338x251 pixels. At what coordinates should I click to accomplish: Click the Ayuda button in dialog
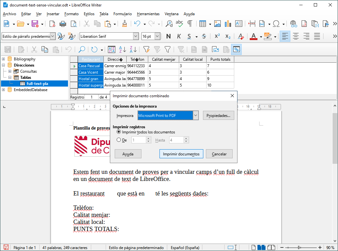pyautogui.click(x=128, y=154)
